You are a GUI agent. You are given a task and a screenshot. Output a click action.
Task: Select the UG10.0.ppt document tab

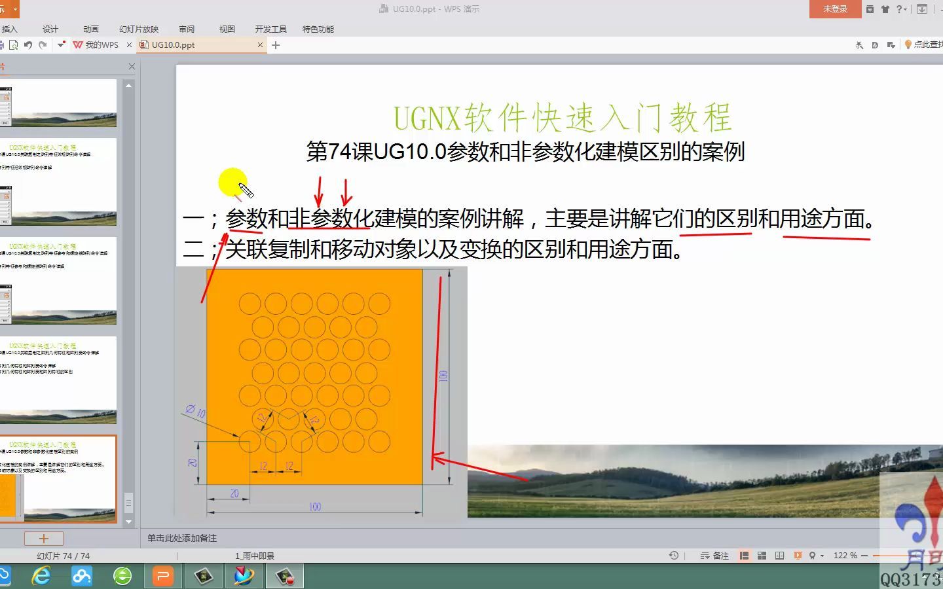(174, 45)
